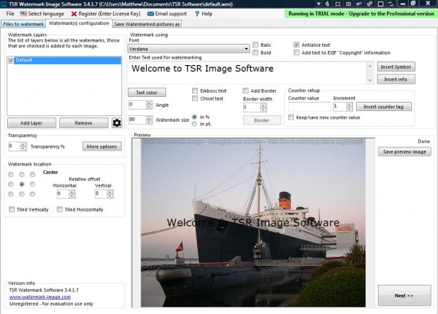Select top-left watermark location radio
This screenshot has width=438, height=314.
[11, 175]
